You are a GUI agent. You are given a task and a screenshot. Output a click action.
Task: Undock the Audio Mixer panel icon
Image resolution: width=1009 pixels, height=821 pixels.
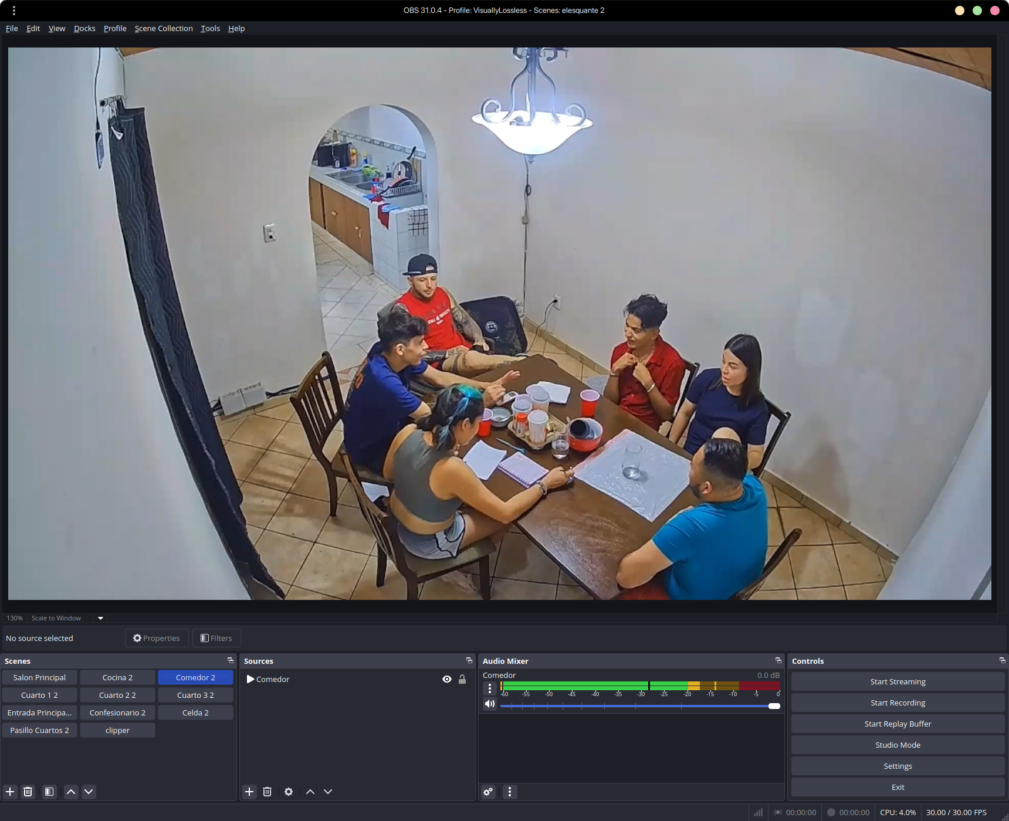[x=778, y=660]
